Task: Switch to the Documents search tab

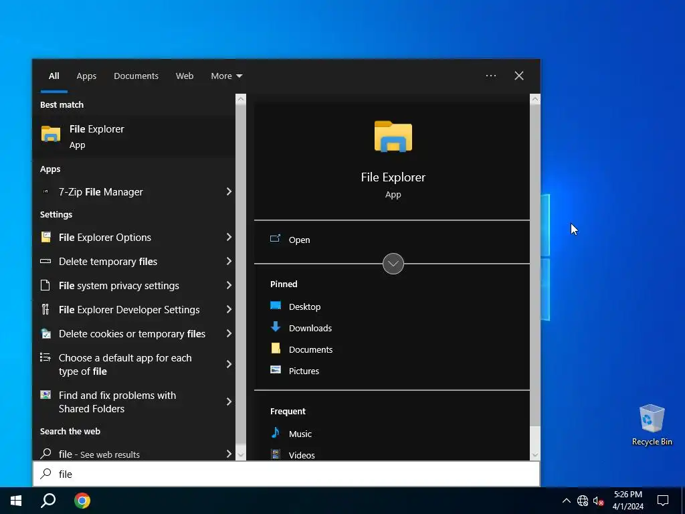Action: (136, 76)
